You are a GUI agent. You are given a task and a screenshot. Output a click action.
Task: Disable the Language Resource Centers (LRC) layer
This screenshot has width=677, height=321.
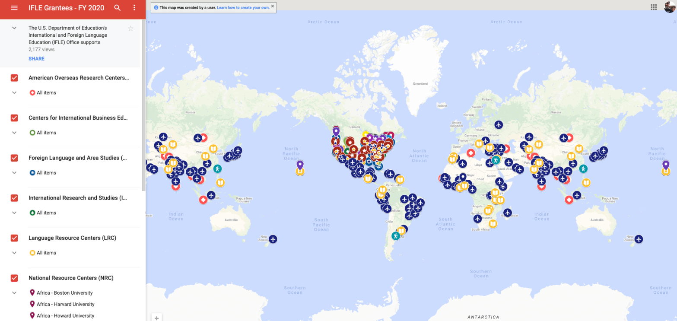click(14, 238)
